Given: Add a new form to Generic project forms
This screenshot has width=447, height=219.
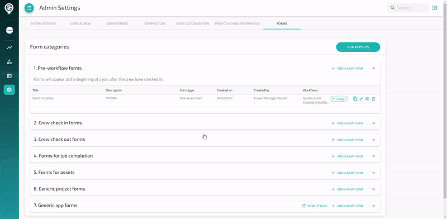Looking at the screenshot, I should [348, 189].
